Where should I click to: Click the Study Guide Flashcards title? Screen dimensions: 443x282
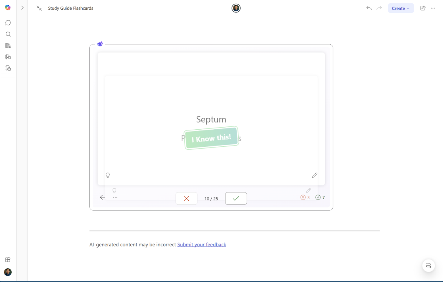[71, 8]
